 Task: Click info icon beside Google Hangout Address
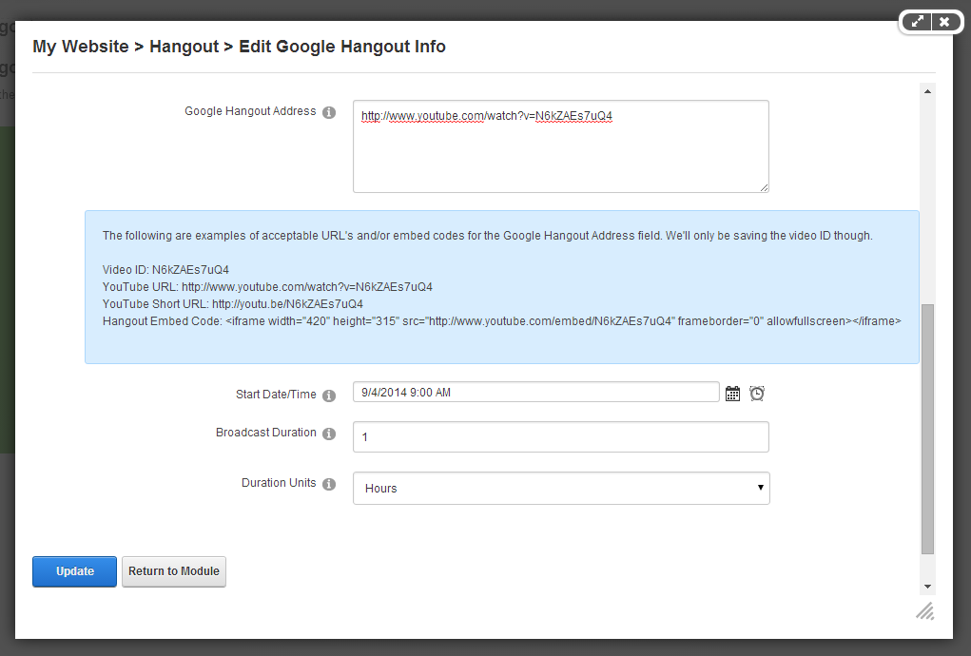pyautogui.click(x=329, y=112)
